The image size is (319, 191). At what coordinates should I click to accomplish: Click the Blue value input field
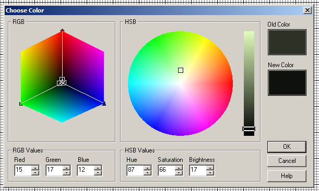tap(86, 170)
